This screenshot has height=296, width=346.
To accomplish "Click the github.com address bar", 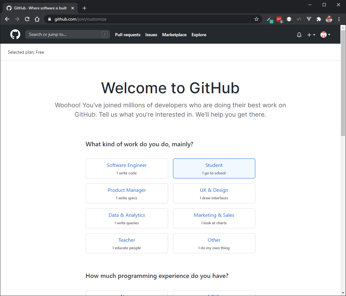I will pyautogui.click(x=153, y=19).
